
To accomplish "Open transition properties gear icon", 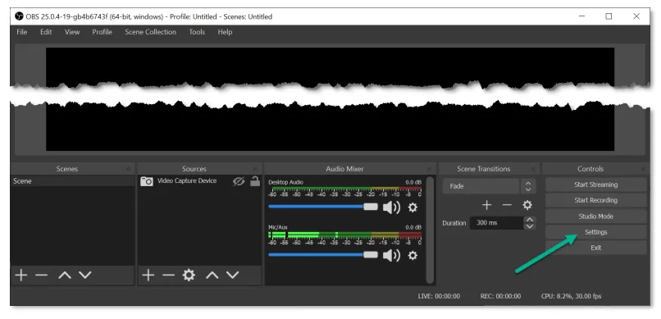I will pos(527,205).
